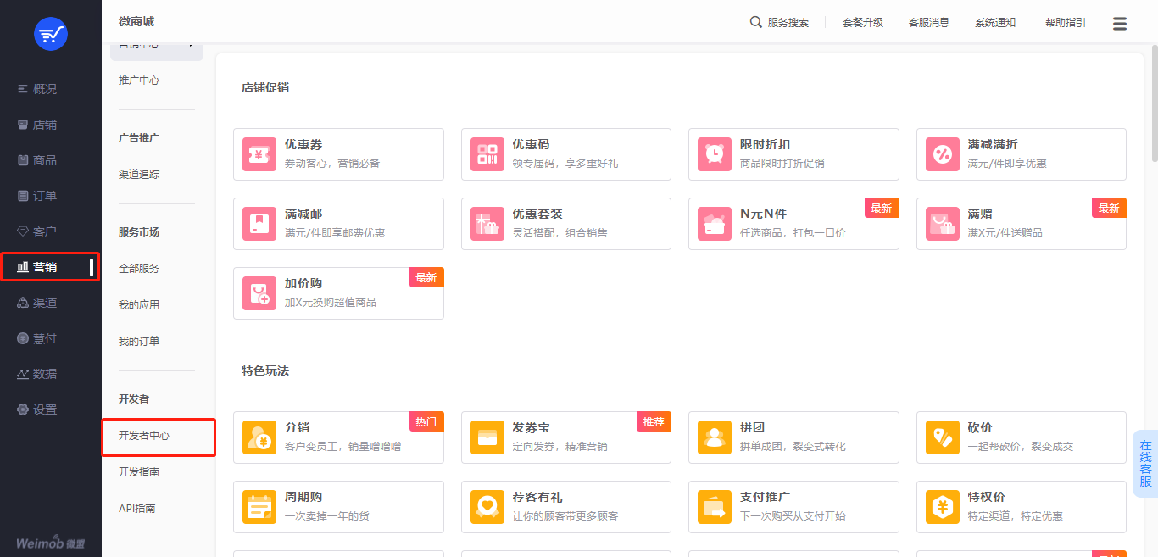Select 营销 in the main sidebar
The image size is (1158, 557).
coord(50,267)
